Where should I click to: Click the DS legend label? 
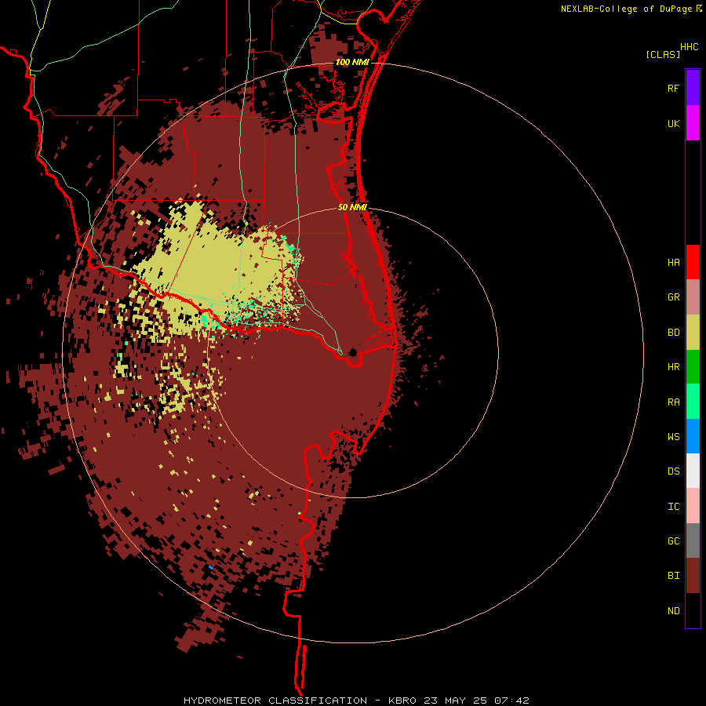point(673,471)
